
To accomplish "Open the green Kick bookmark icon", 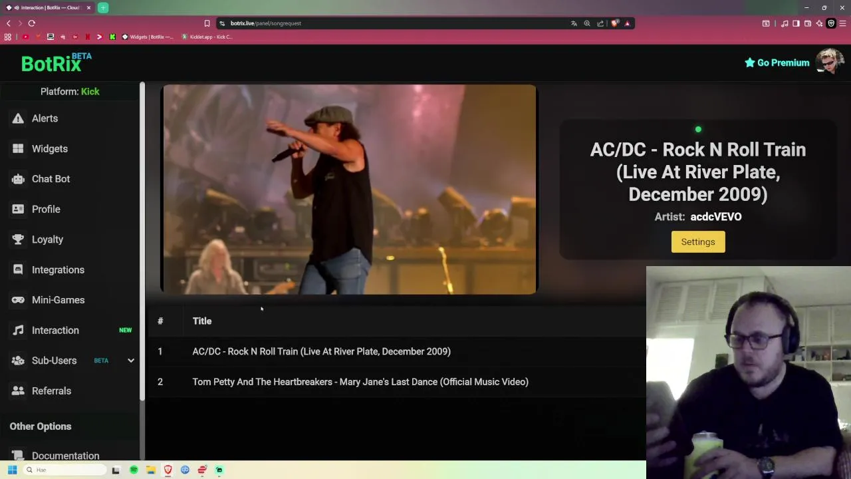I will pyautogui.click(x=112, y=37).
